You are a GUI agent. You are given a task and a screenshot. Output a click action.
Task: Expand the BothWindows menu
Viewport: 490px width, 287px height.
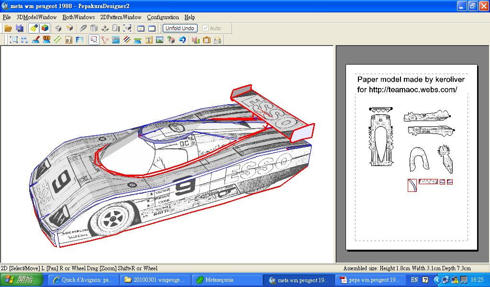click(x=78, y=17)
